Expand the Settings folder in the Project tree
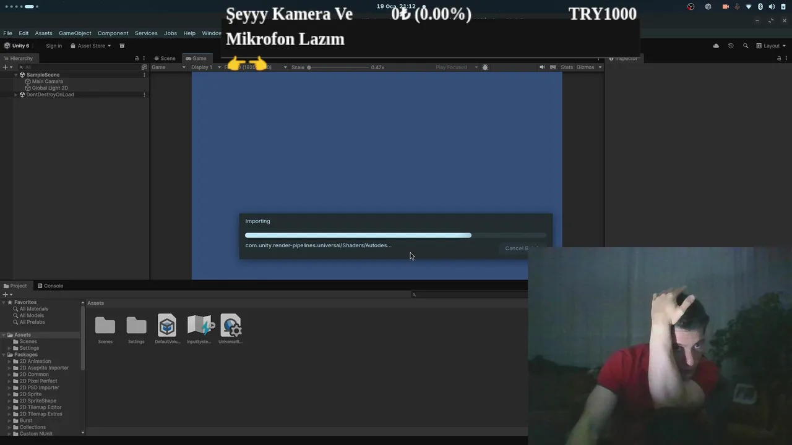Screen dimensions: 792x445 point(9,348)
